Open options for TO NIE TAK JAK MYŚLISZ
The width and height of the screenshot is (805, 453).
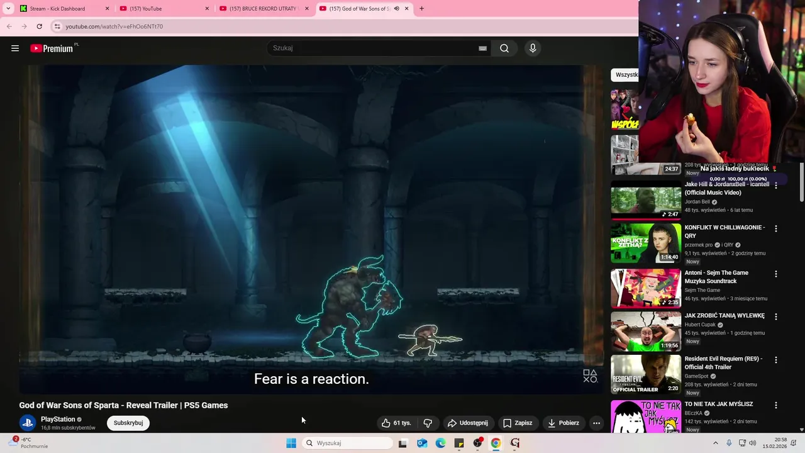775,406
